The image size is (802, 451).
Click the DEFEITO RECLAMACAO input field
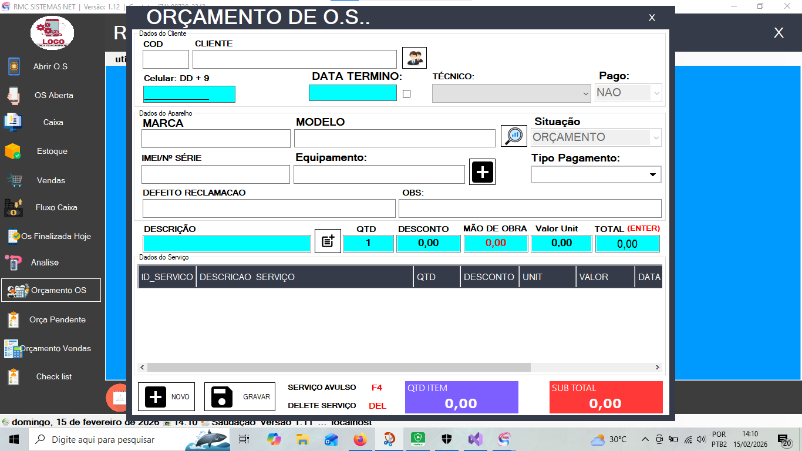click(x=269, y=208)
